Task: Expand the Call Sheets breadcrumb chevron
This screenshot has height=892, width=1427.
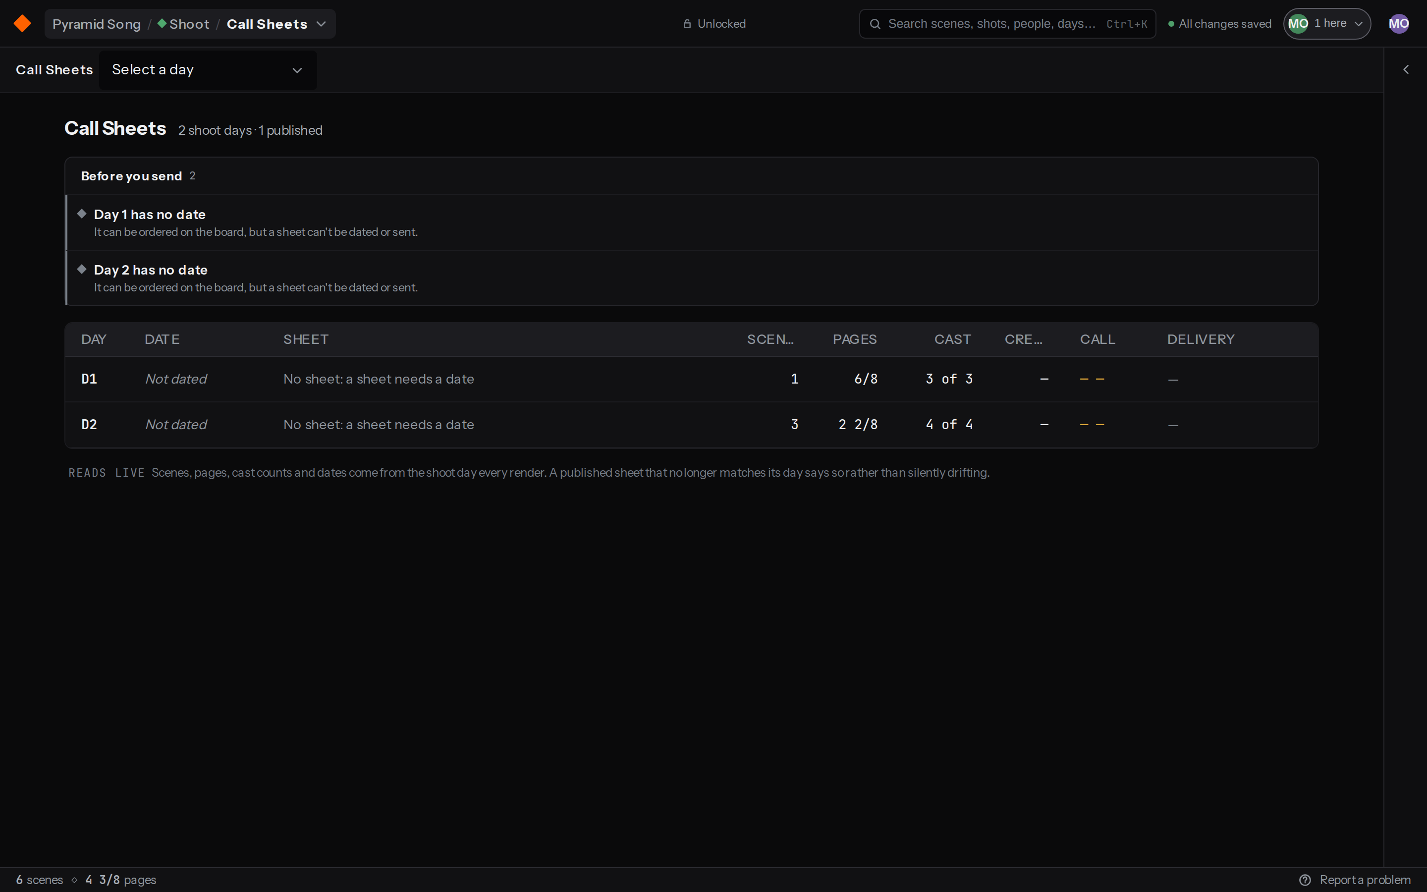Action: [x=322, y=24]
